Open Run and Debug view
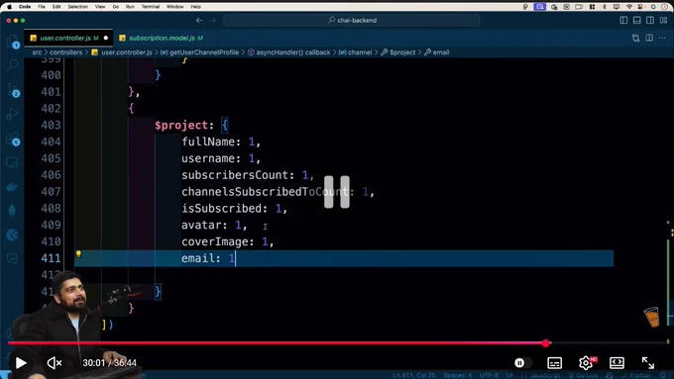Image resolution: width=674 pixels, height=379 pixels. click(x=13, y=114)
